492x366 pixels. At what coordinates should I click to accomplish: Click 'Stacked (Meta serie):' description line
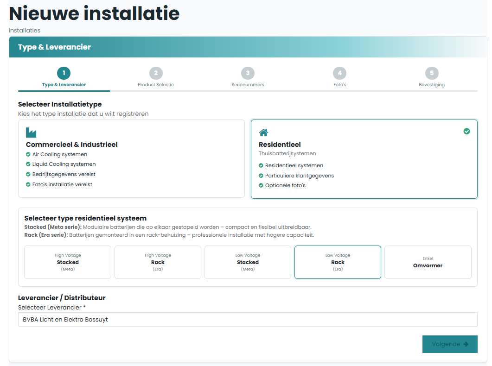[168, 227]
